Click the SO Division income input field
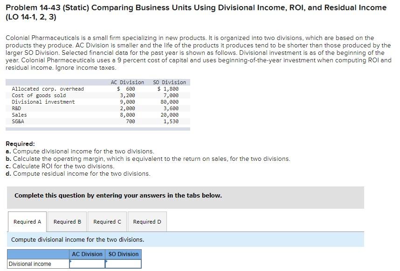Viewport: 400px width, 271px height. point(124,264)
